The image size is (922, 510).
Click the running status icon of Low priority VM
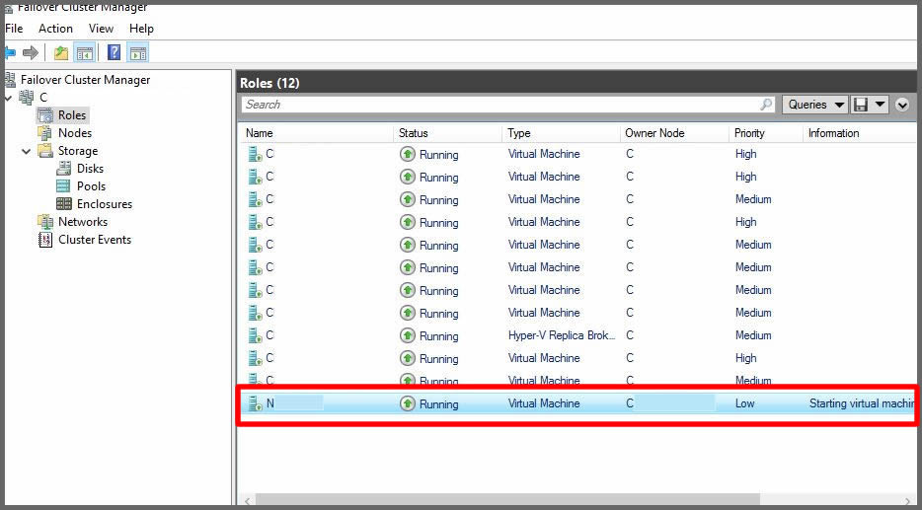(408, 403)
